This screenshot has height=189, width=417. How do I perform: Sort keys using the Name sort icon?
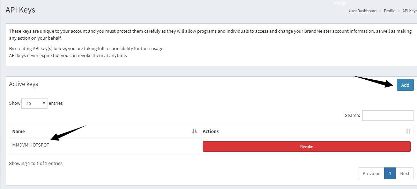tap(194, 131)
